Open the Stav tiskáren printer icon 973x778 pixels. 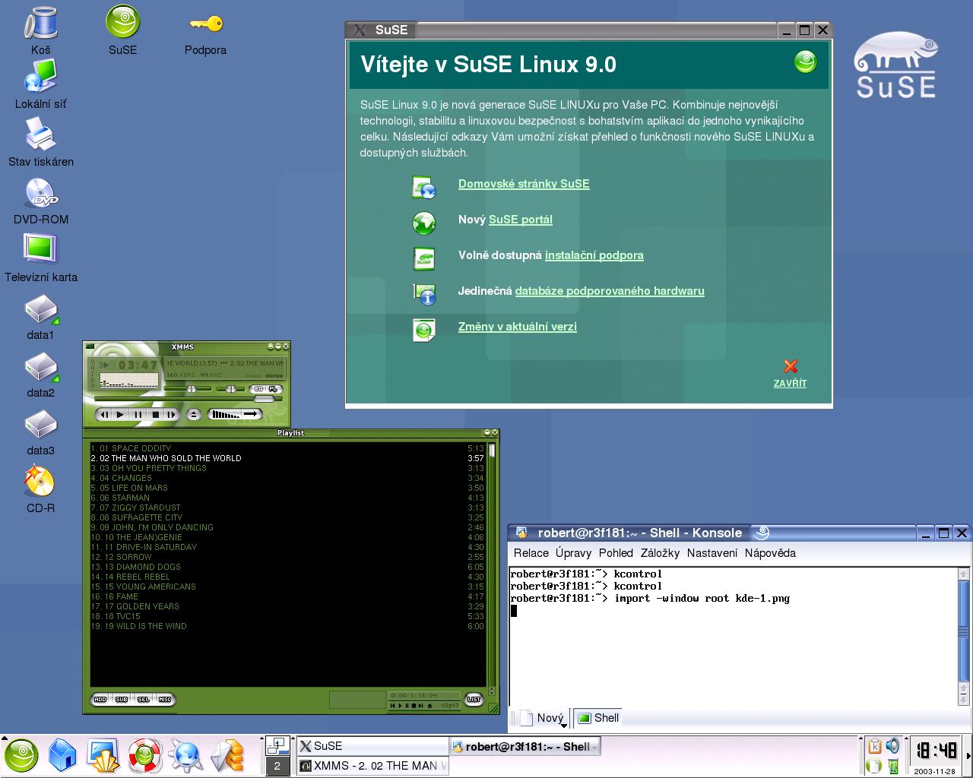click(41, 142)
